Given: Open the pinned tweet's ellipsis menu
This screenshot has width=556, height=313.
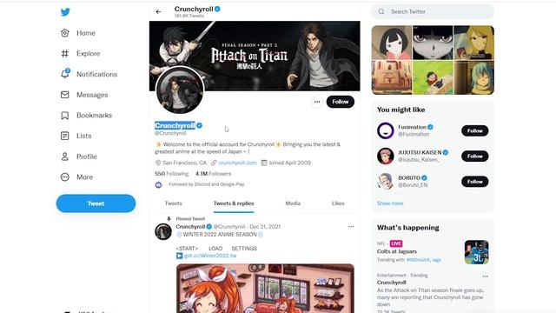Looking at the screenshot, I should [351, 226].
